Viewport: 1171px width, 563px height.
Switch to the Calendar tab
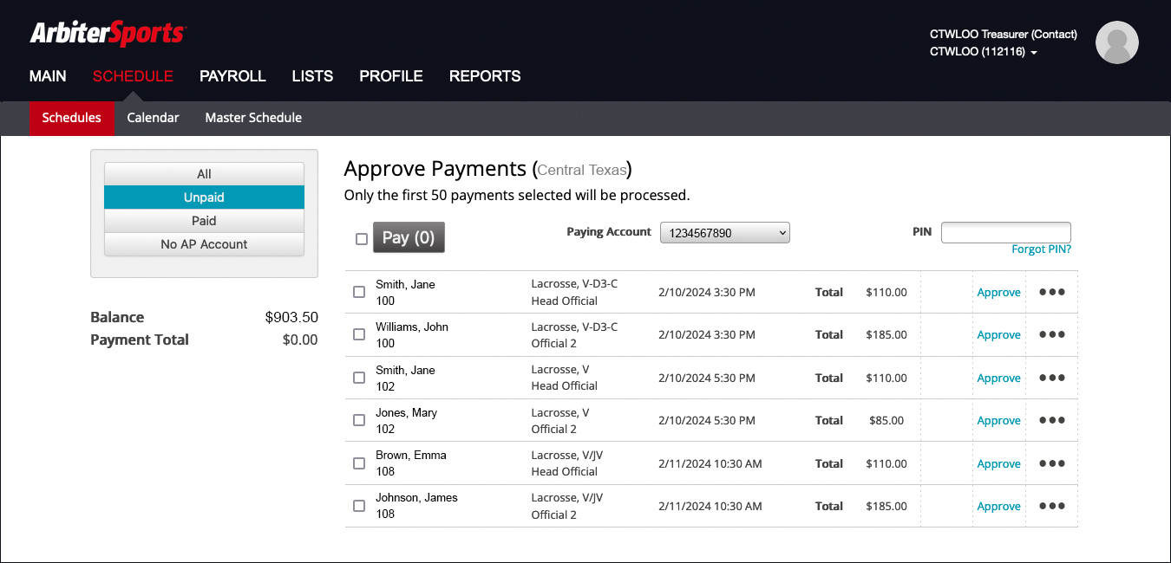coord(153,118)
